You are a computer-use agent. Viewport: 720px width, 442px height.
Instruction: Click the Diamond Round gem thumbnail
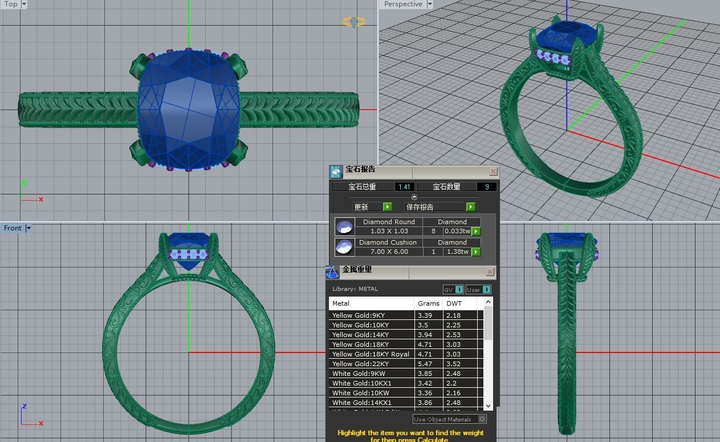click(x=344, y=226)
